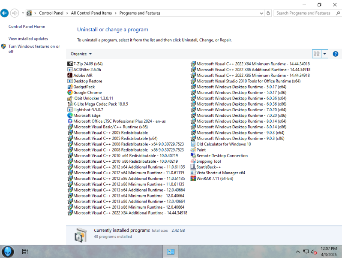
Task: Change view with the view icon button
Action: pyautogui.click(x=316, y=54)
